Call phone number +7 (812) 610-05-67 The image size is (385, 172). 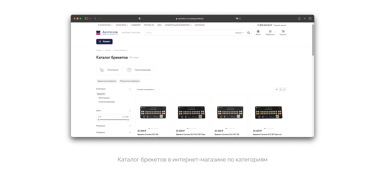tap(265, 25)
